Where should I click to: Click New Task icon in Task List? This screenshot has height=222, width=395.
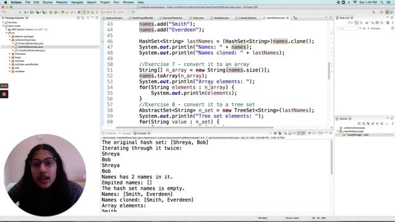pos(350,23)
